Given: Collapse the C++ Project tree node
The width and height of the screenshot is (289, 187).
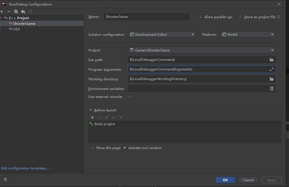Looking at the screenshot, I should click(x=1, y=18).
